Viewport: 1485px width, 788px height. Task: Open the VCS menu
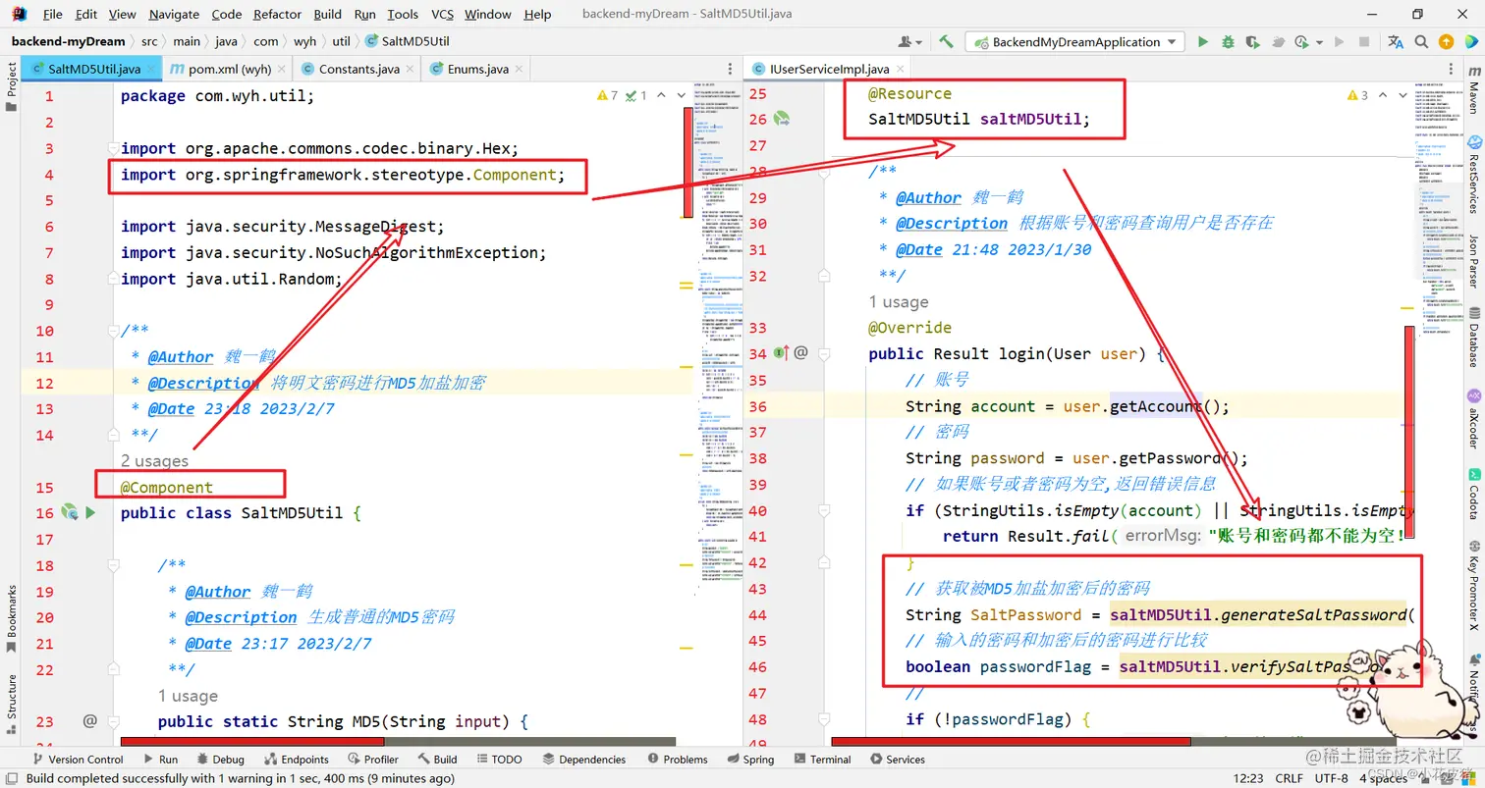(442, 14)
